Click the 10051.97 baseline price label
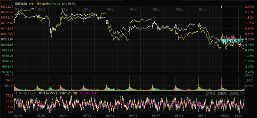This screenshot has width=257, height=118. click(7, 39)
